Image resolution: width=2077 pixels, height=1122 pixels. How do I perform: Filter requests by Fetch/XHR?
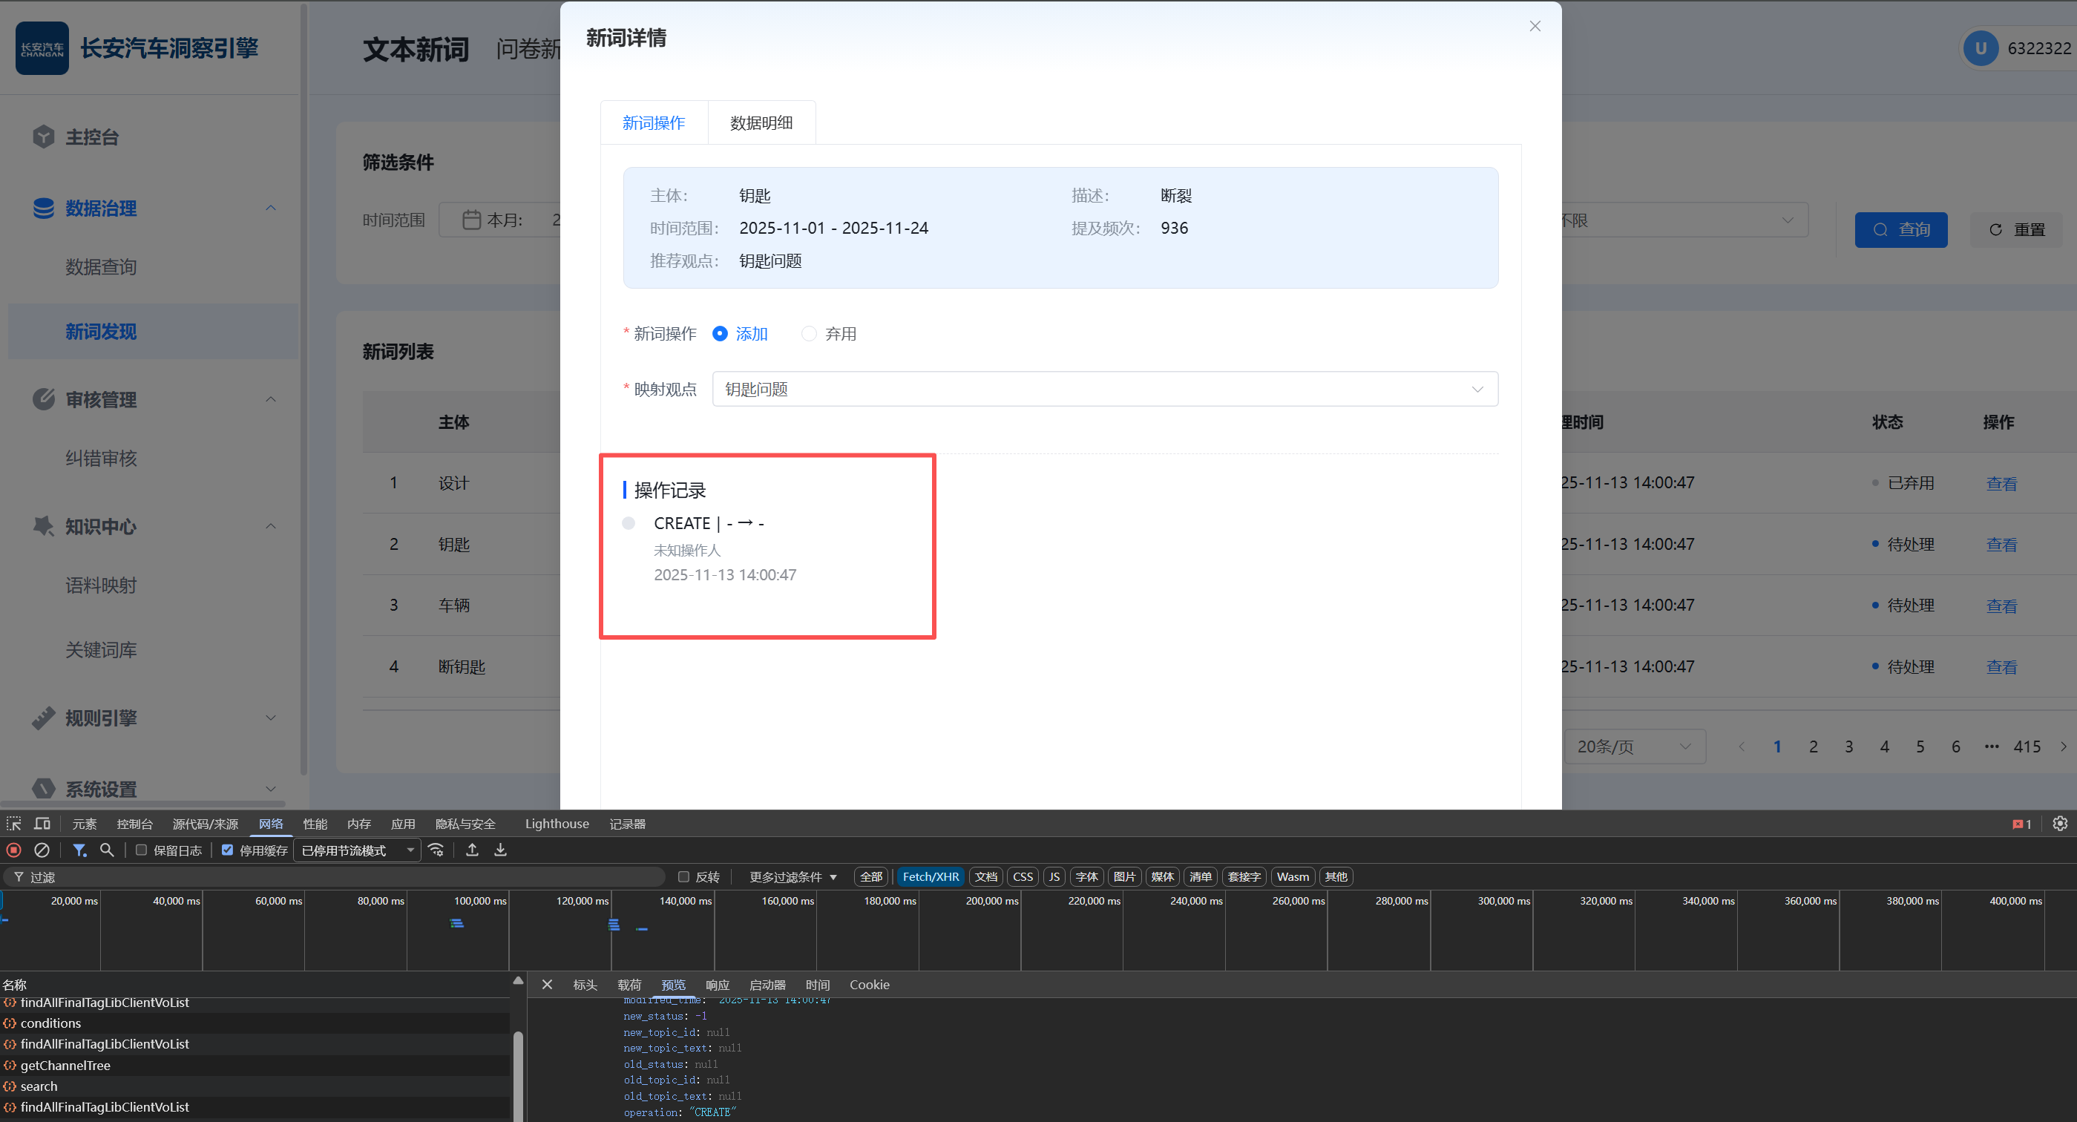931,876
